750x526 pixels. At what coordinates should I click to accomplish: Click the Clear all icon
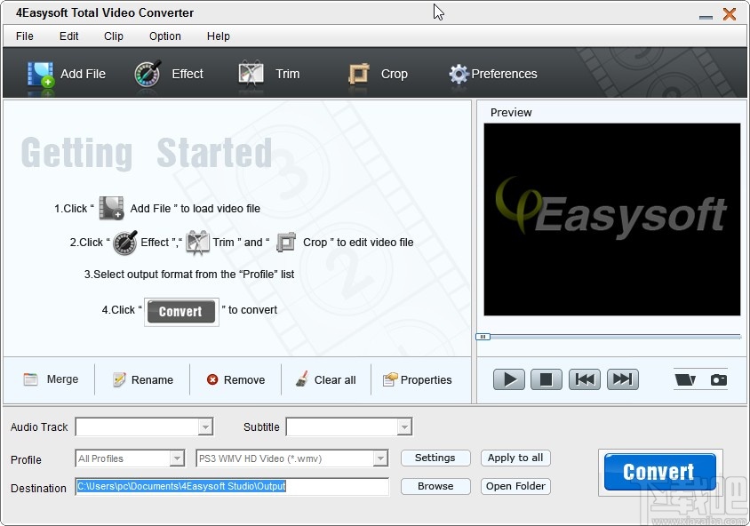coord(301,379)
